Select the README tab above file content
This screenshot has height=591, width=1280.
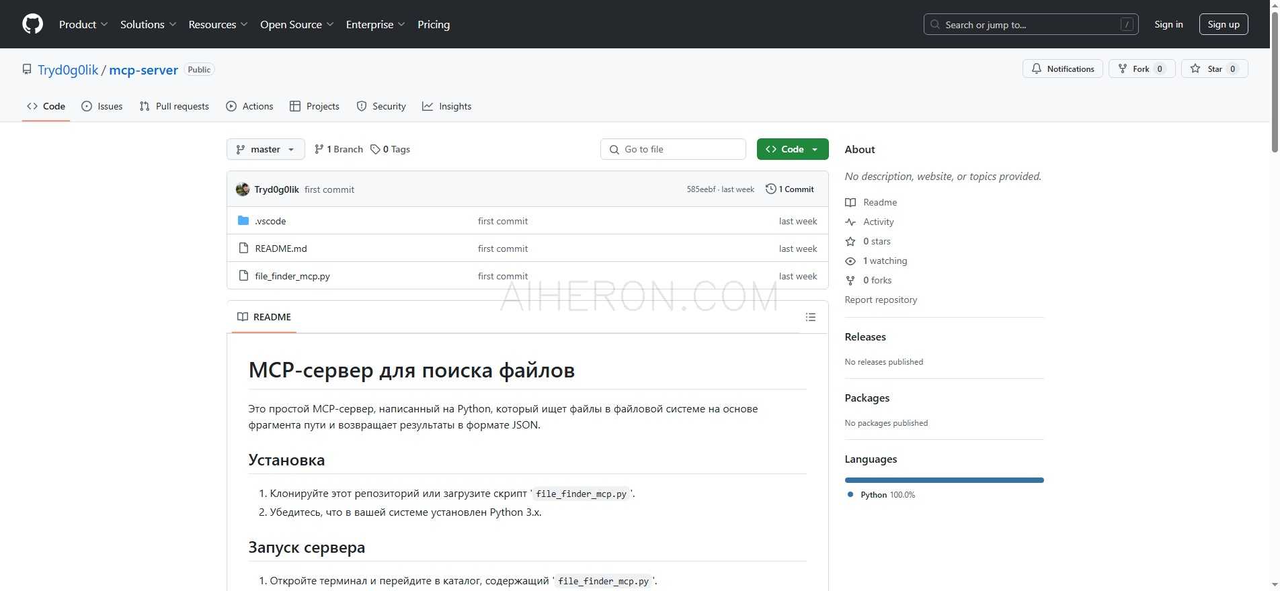264,317
